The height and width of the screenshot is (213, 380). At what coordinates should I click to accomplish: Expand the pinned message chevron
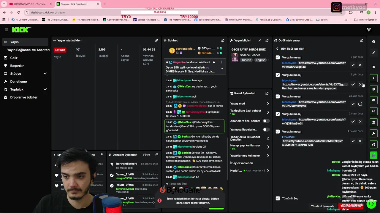click(222, 69)
